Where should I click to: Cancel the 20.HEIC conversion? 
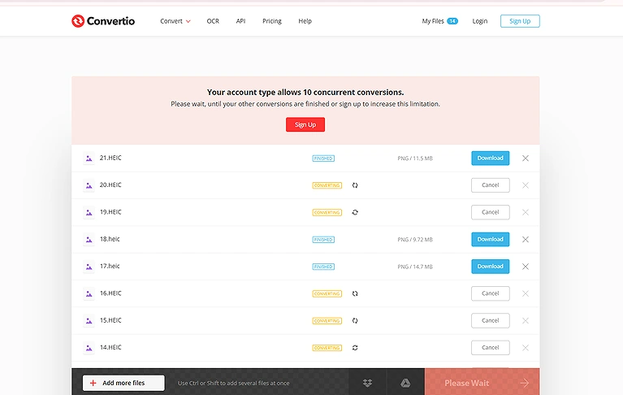click(491, 185)
